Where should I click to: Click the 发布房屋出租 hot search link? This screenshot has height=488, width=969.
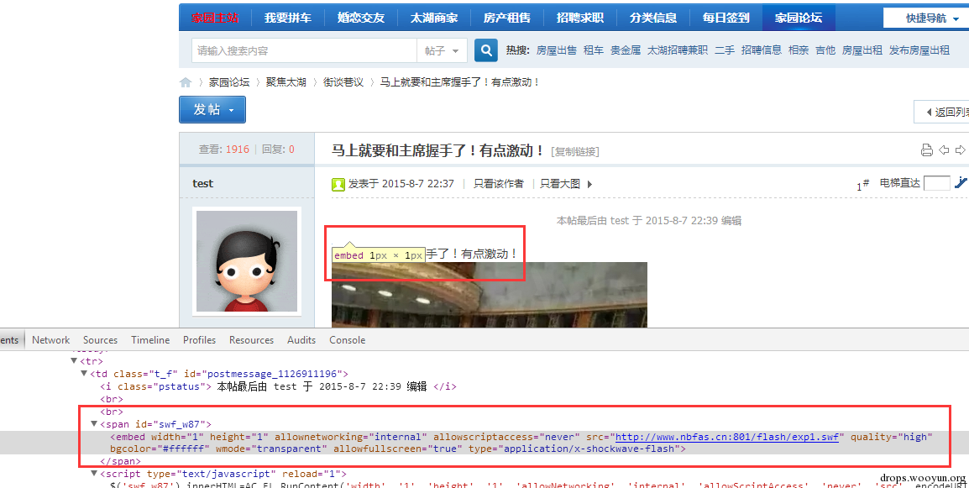[x=919, y=50]
